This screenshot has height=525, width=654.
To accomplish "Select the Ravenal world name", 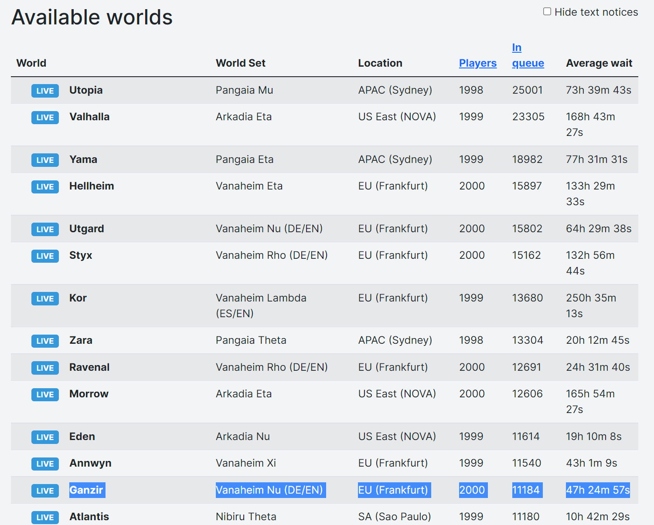I will coord(89,367).
